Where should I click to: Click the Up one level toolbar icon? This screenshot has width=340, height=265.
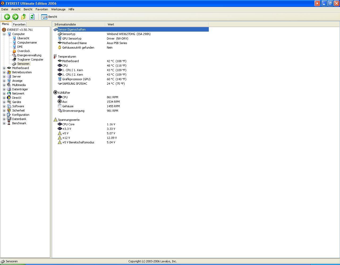(24, 17)
